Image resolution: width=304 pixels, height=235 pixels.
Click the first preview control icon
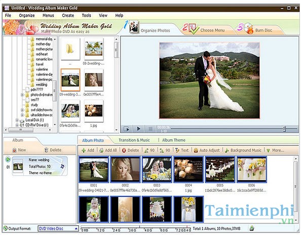[127, 129]
